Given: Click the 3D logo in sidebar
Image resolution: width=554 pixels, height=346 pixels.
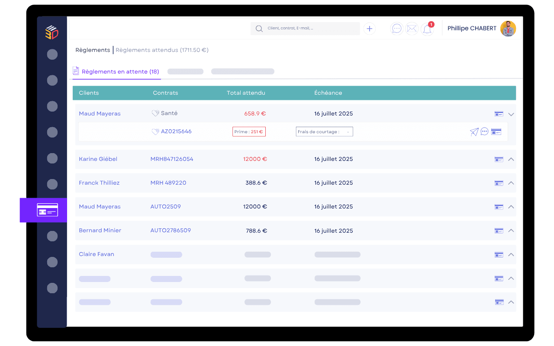Looking at the screenshot, I should 52,32.
